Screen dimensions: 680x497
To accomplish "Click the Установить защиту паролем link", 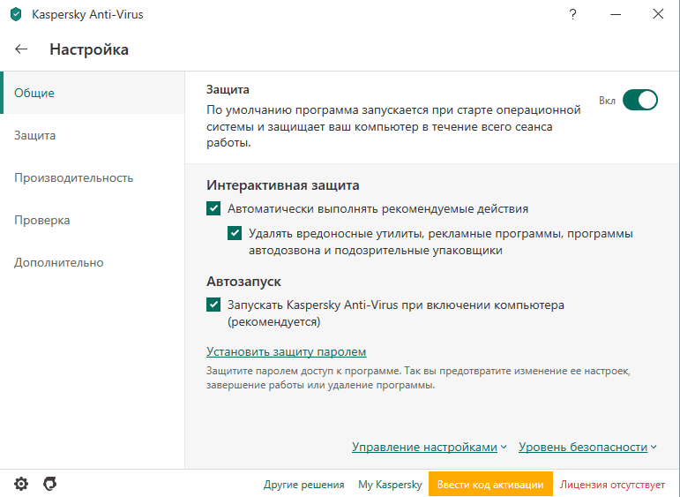I will click(x=287, y=351).
